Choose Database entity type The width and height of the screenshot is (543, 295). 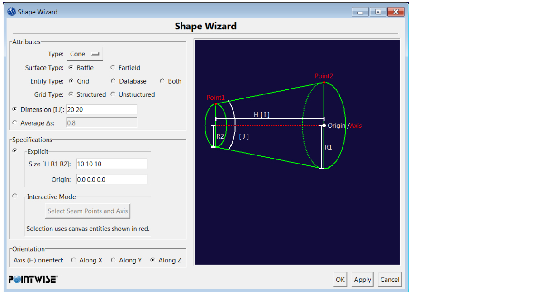pyautogui.click(x=113, y=81)
